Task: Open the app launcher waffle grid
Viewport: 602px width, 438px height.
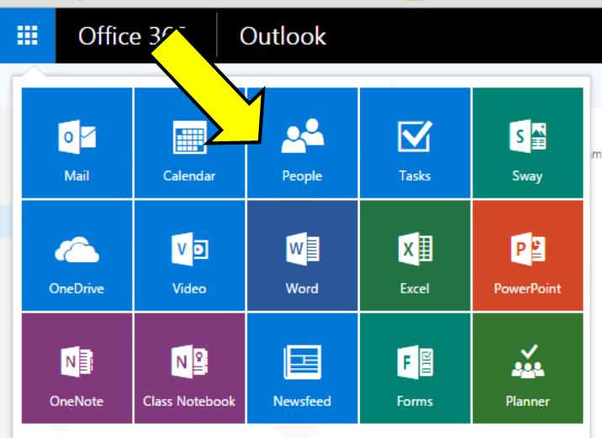Action: click(x=28, y=35)
